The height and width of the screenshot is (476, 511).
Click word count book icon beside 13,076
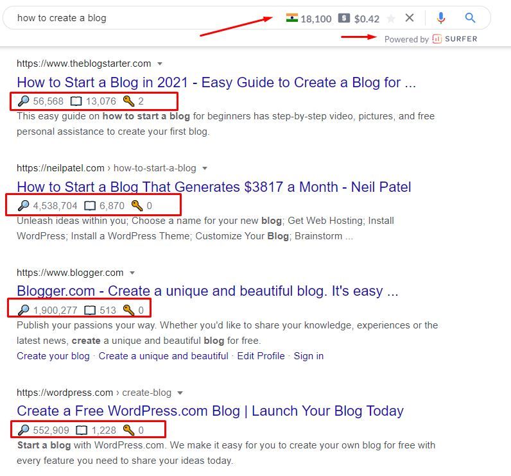tap(76, 101)
